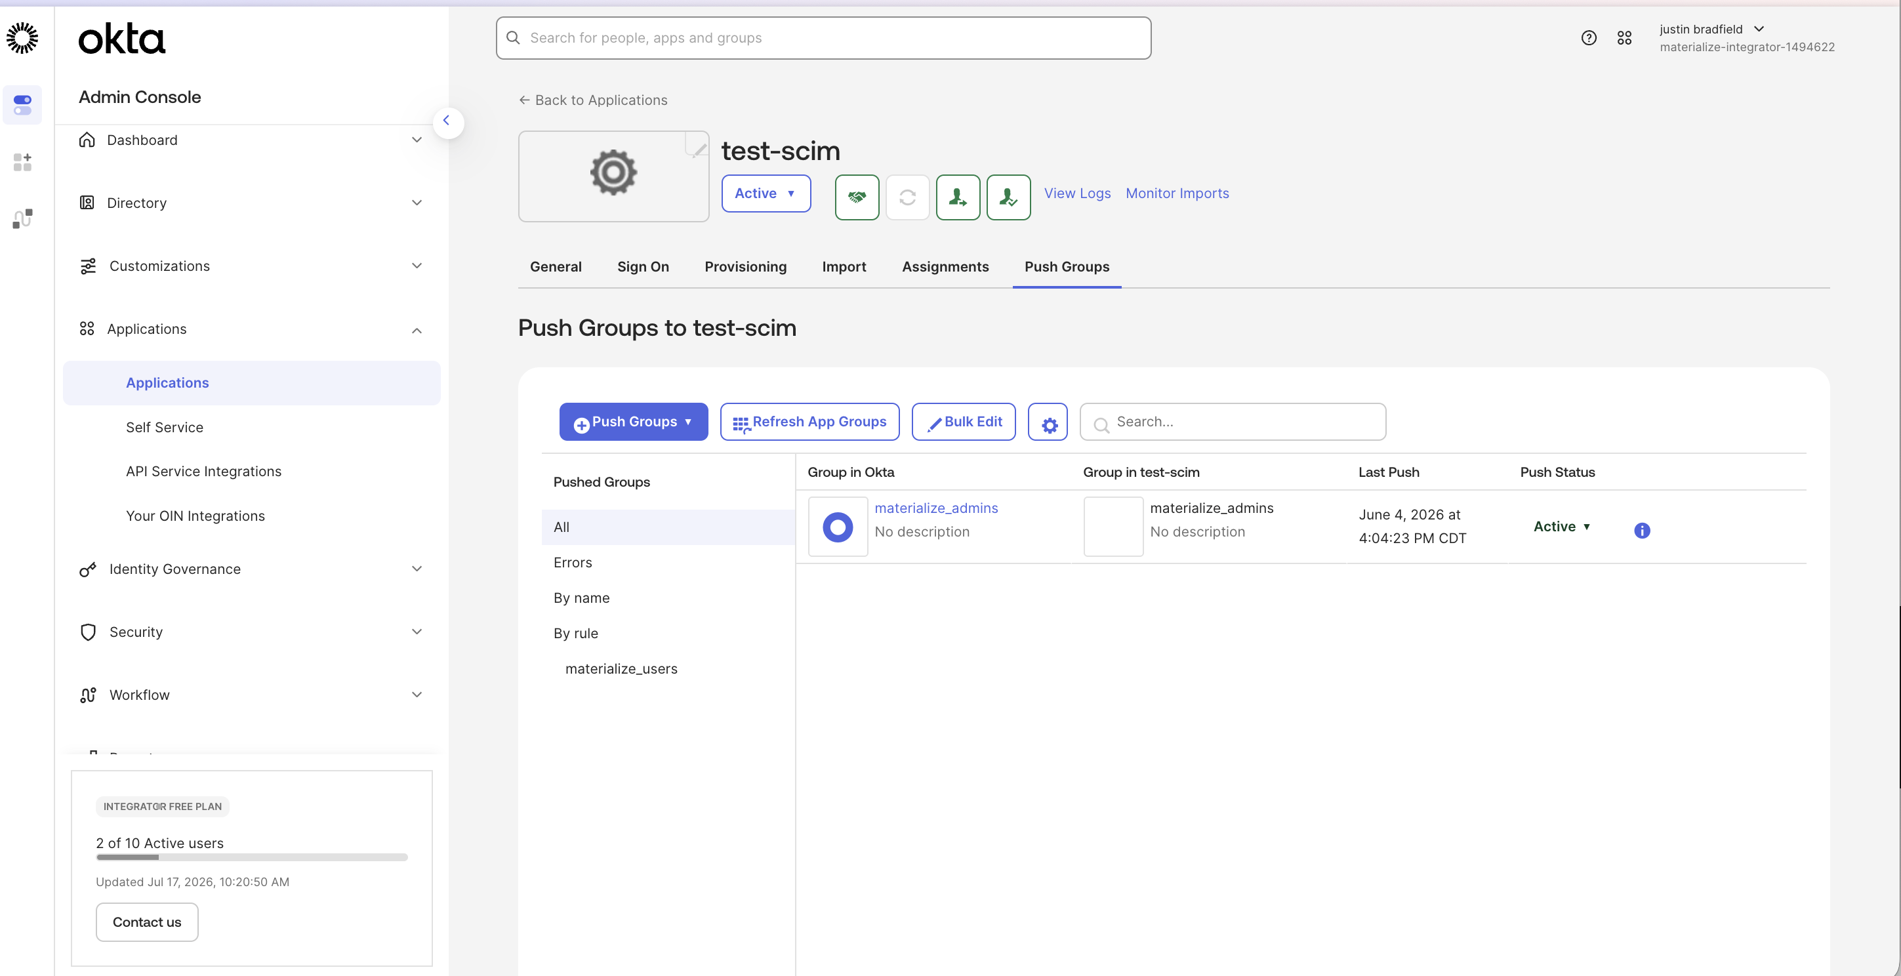Click the Bulk Edit button

(963, 422)
